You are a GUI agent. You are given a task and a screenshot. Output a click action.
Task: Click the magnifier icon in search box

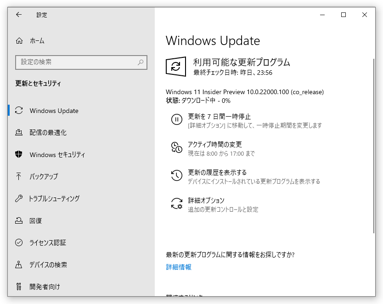point(141,62)
